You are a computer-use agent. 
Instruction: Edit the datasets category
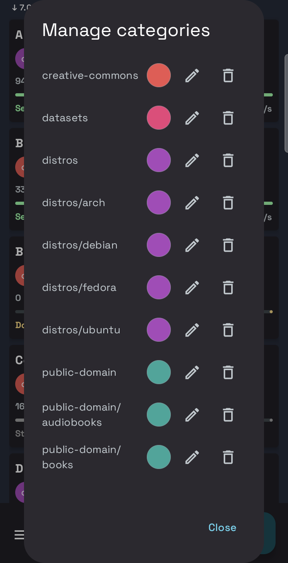point(192,118)
